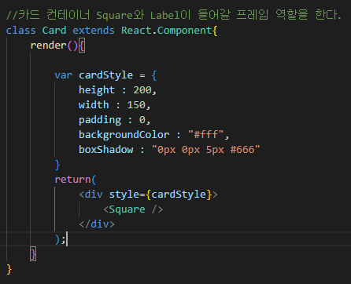Screen dimensions: 351x284
Task: Click '{cardStyle}' inside the div tag
Action: [179, 195]
